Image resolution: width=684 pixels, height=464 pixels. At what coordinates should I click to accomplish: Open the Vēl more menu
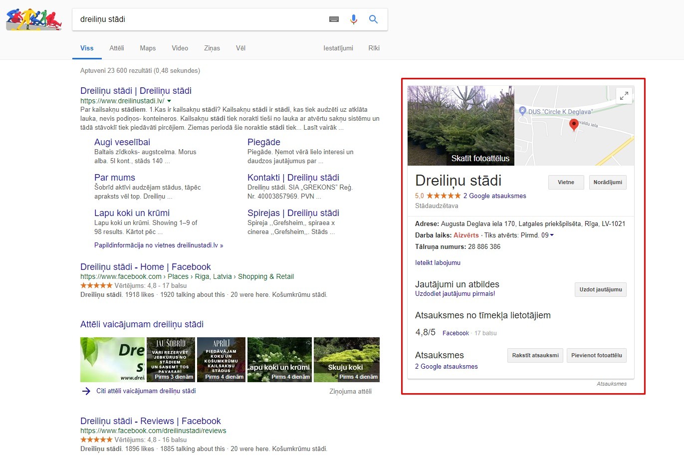[x=240, y=48]
